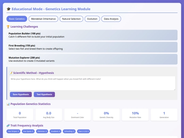Open the Data Analysis tab

[x=111, y=19]
